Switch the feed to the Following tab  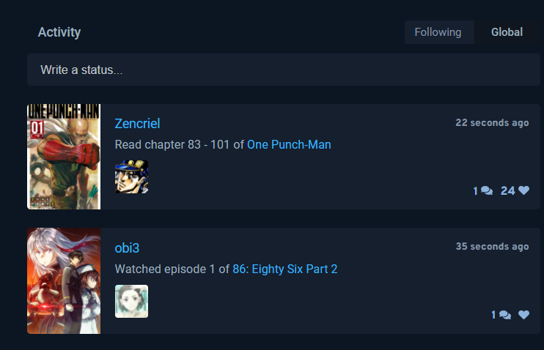[x=438, y=32]
